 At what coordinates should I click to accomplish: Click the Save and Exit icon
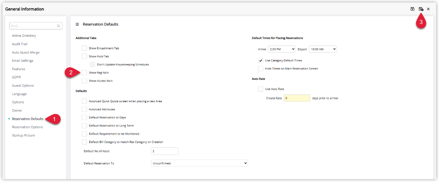(421, 9)
